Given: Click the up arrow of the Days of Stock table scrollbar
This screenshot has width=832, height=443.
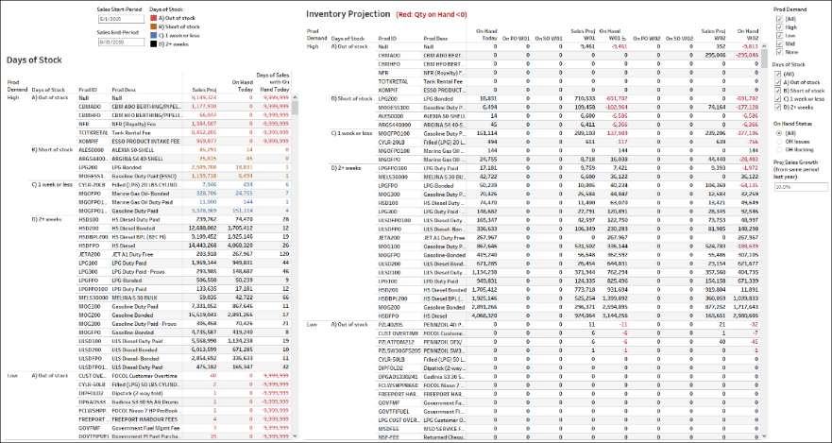Looking at the screenshot, I should [295, 97].
